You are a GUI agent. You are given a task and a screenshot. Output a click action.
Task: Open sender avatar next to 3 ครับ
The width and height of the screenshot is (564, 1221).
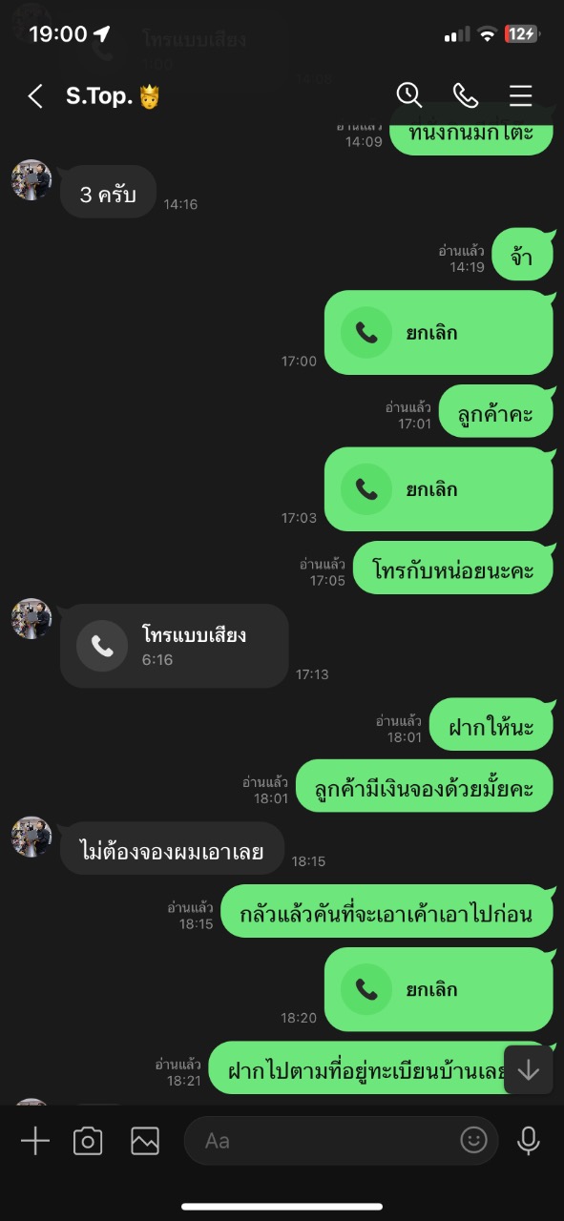tap(31, 179)
